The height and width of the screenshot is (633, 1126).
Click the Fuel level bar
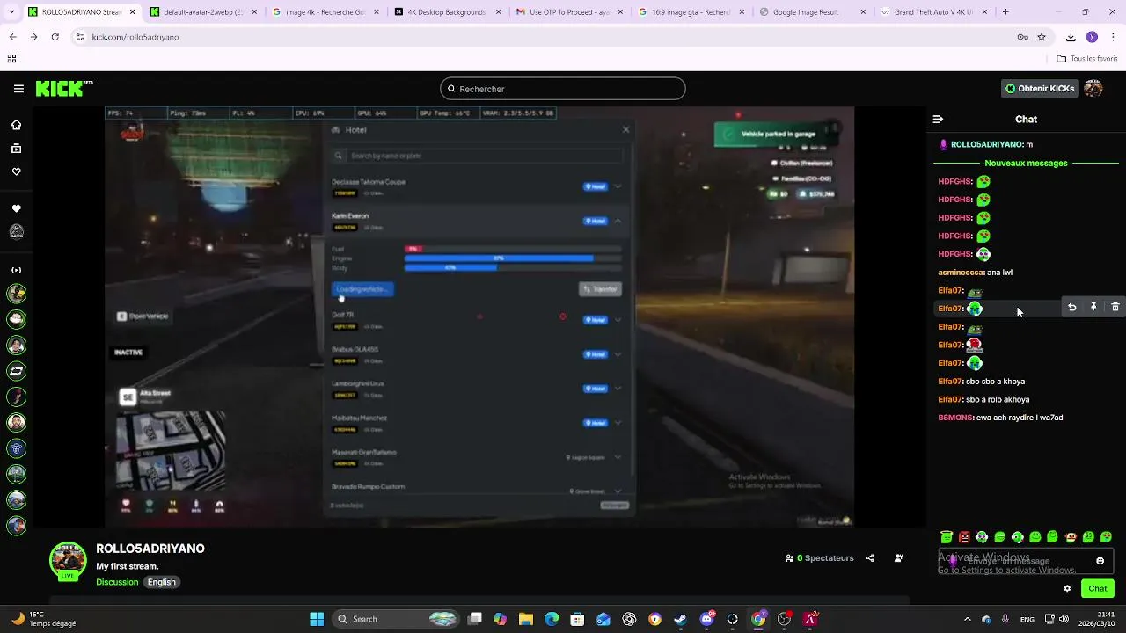pyautogui.click(x=513, y=249)
